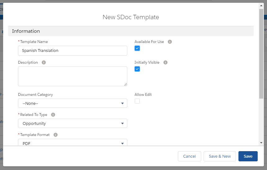Viewport: 267px width, 170px height.
Task: Open the Document Category dropdown
Action: click(x=73, y=103)
